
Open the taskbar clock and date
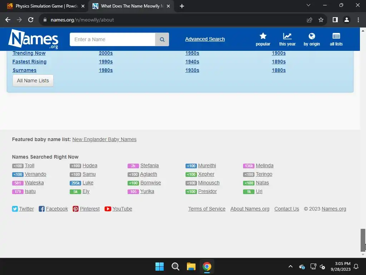click(x=341, y=266)
